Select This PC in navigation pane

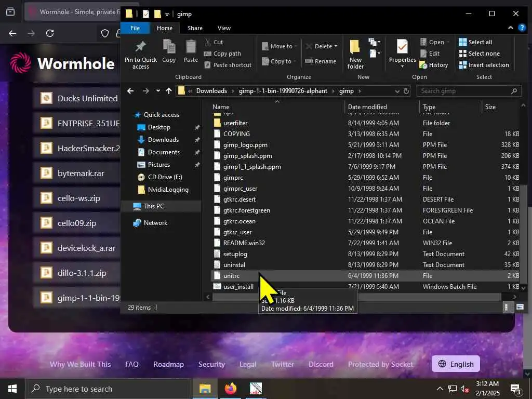(x=154, y=206)
